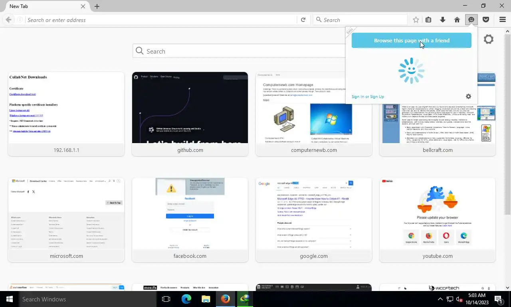Screen dimensions: 511x307
Task: Click the back arrow button
Action: click(x=8, y=20)
